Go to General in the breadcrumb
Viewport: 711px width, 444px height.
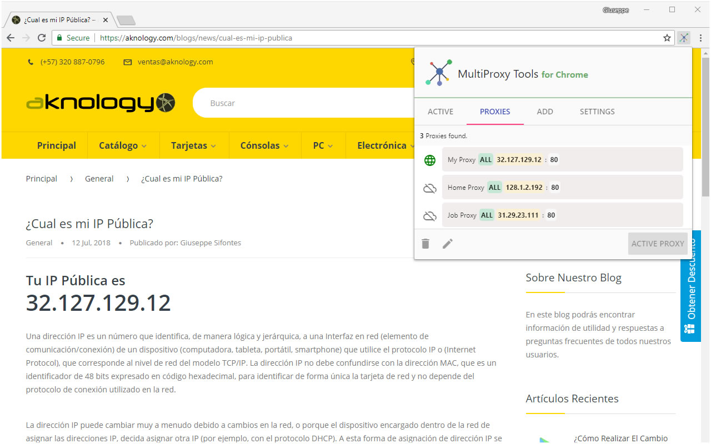point(99,179)
